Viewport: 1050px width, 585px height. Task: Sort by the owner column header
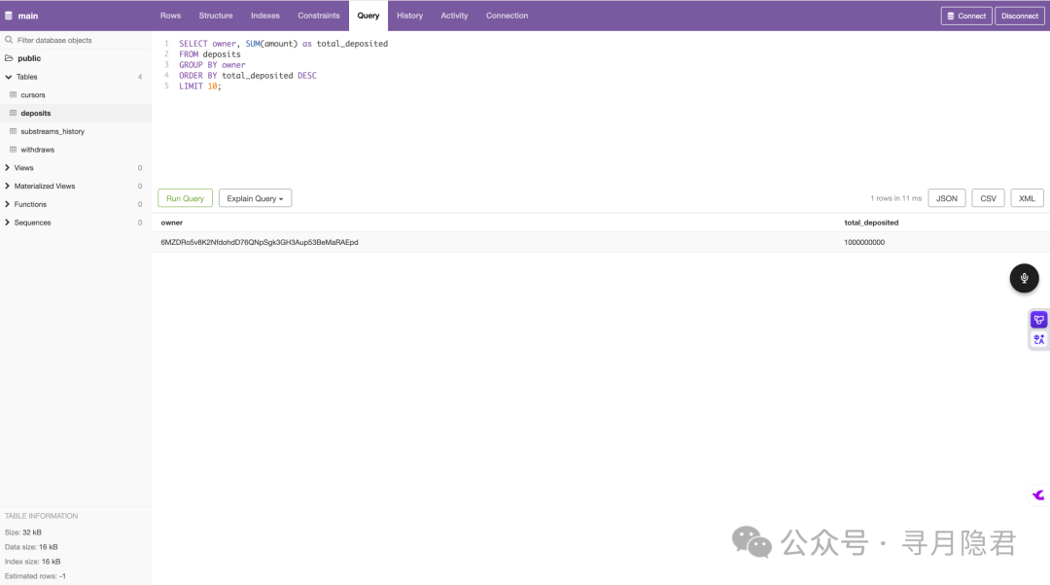point(171,223)
